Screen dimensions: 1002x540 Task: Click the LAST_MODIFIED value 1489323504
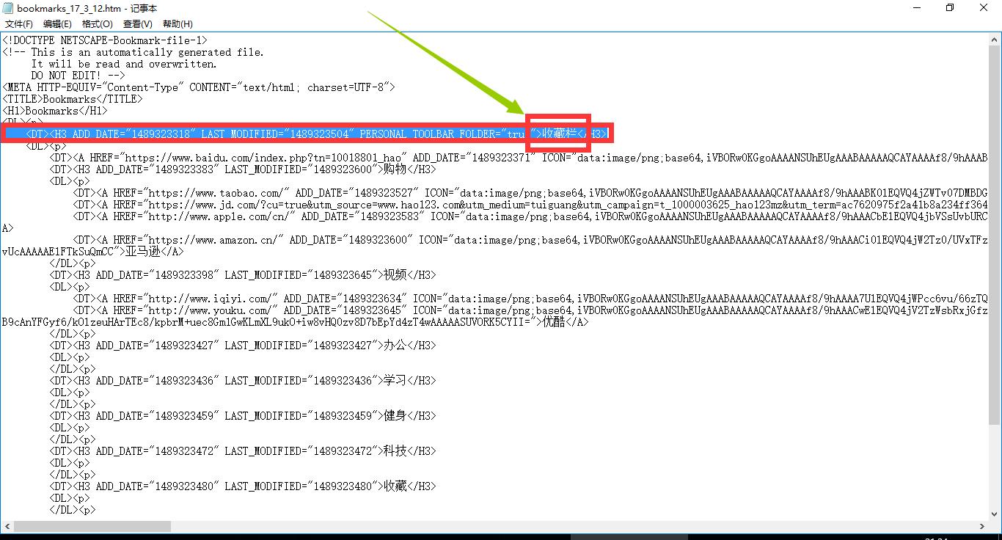[319, 134]
